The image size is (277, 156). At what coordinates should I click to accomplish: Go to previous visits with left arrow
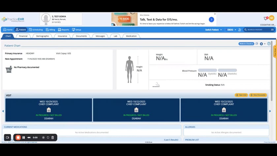(3, 111)
